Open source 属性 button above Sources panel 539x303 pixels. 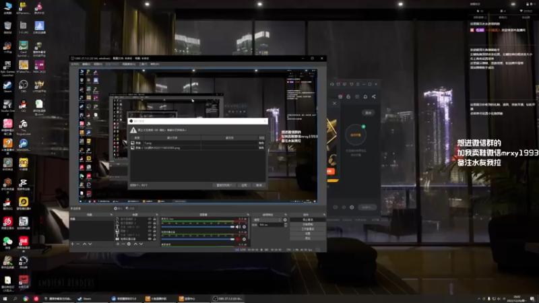point(119,209)
